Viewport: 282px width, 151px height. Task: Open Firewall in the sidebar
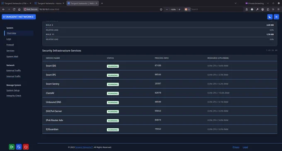(x=10, y=45)
